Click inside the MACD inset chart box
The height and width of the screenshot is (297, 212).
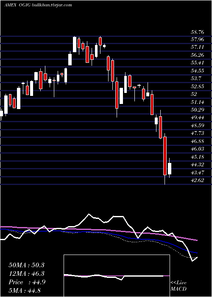click(x=117, y=276)
